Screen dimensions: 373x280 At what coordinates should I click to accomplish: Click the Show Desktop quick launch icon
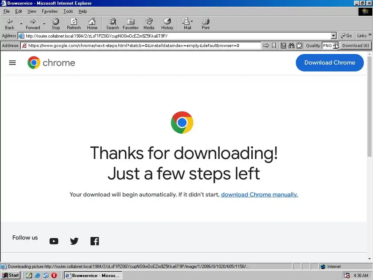pyautogui.click(x=29, y=276)
